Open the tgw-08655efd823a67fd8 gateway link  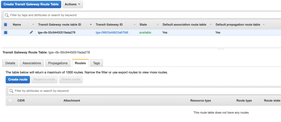112,32
